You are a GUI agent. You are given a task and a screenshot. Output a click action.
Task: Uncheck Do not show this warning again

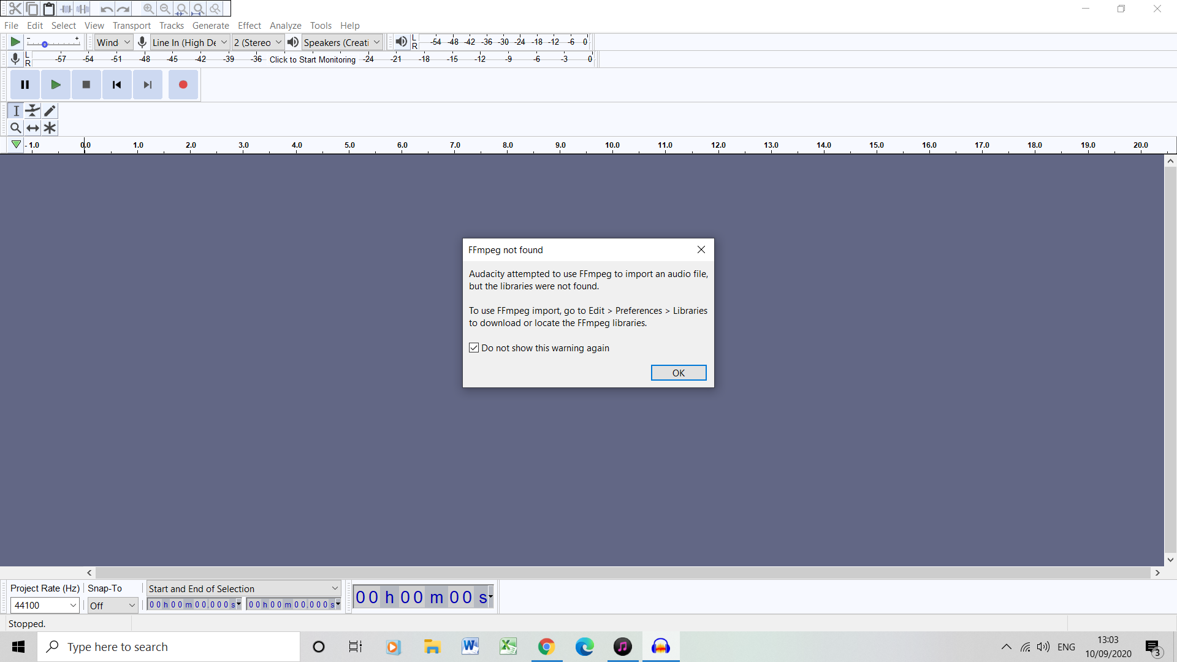point(474,348)
